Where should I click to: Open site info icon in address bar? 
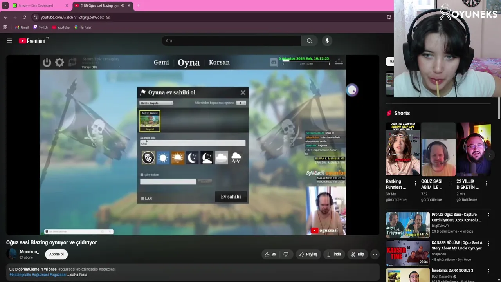[x=36, y=17]
